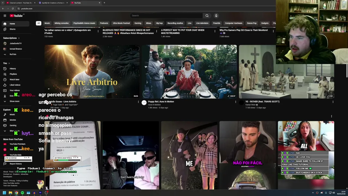Open the Ismael Branco subscription channel
The width and height of the screenshot is (348, 196).
click(15, 49)
